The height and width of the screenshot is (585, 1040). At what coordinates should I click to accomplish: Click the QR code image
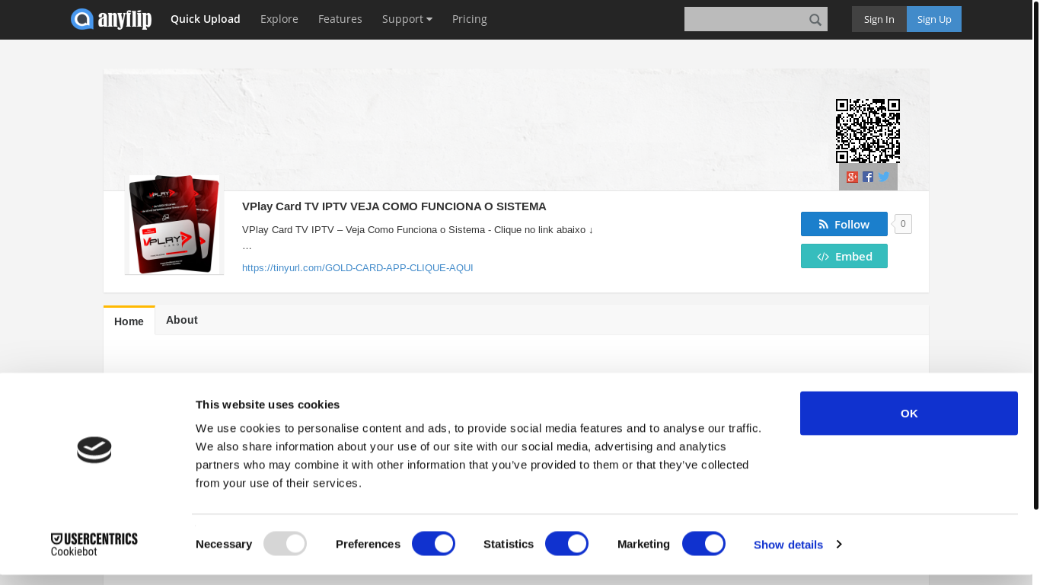pos(868,131)
